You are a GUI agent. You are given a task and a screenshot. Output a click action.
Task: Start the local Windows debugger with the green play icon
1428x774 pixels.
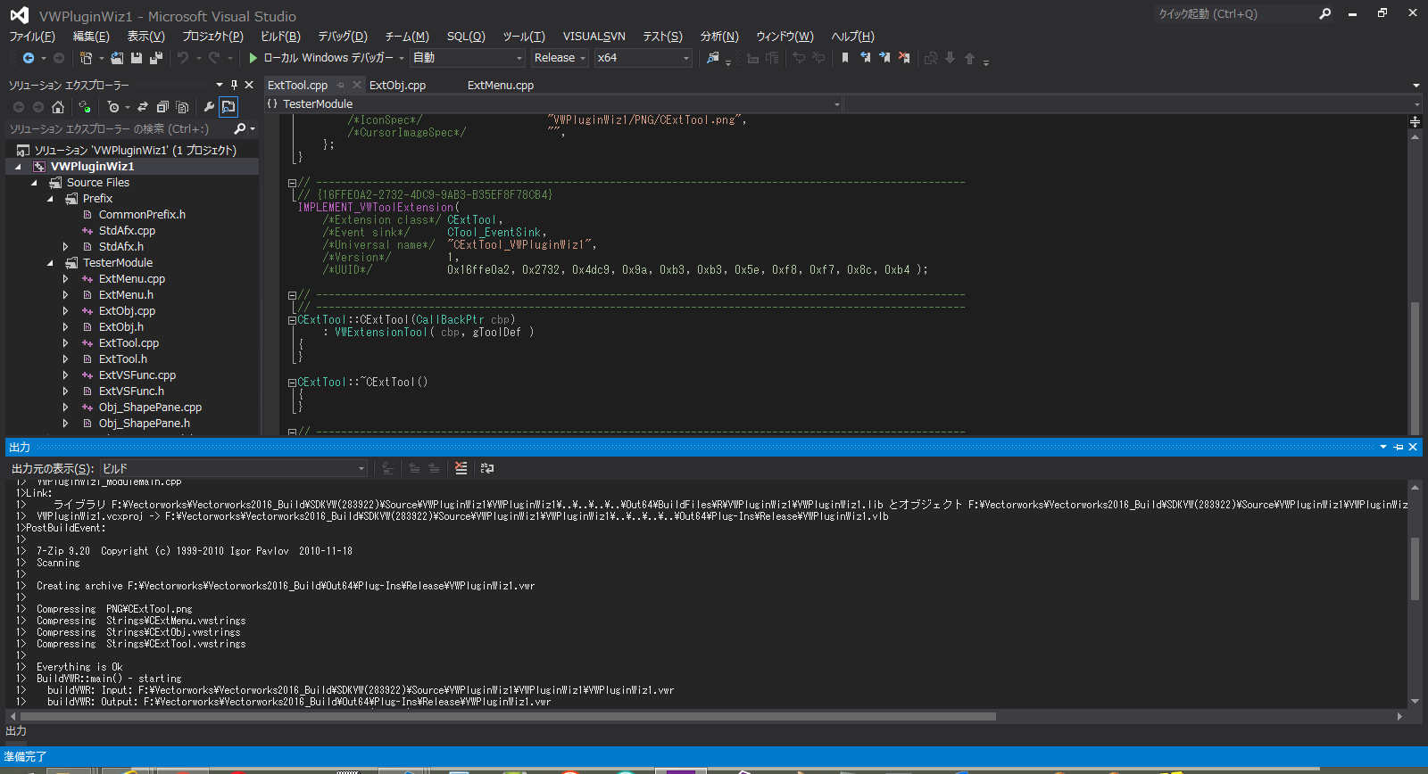253,58
